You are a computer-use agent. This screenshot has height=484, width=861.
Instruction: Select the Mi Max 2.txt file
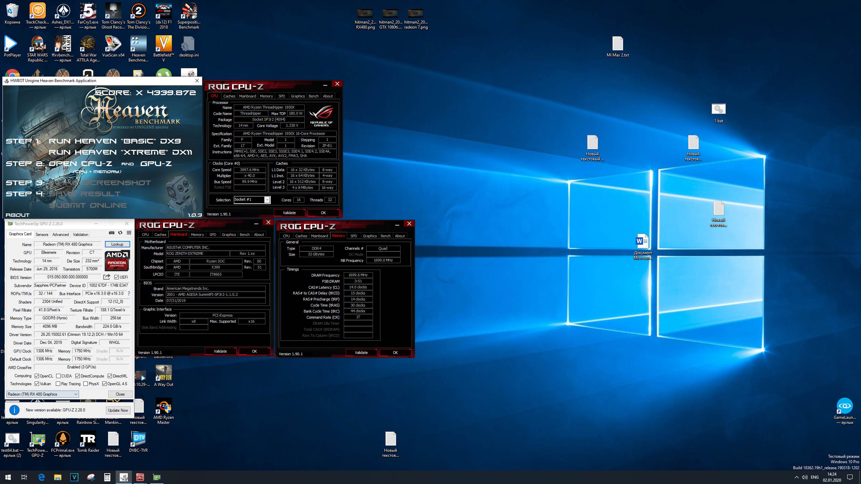(x=617, y=46)
